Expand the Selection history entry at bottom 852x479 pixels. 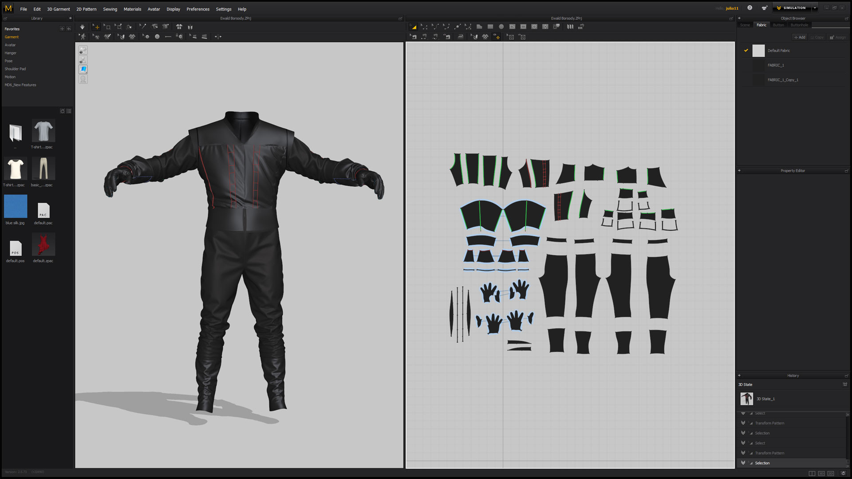pos(743,463)
